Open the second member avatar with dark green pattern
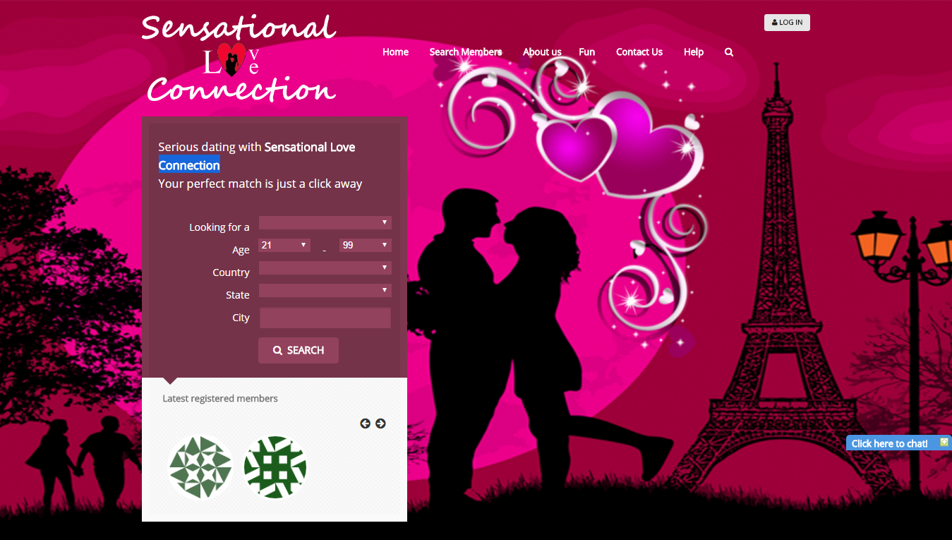This screenshot has height=540, width=952. click(x=275, y=467)
